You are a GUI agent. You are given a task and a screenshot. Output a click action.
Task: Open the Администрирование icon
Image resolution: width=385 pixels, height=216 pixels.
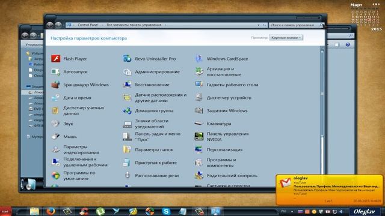coord(127,72)
